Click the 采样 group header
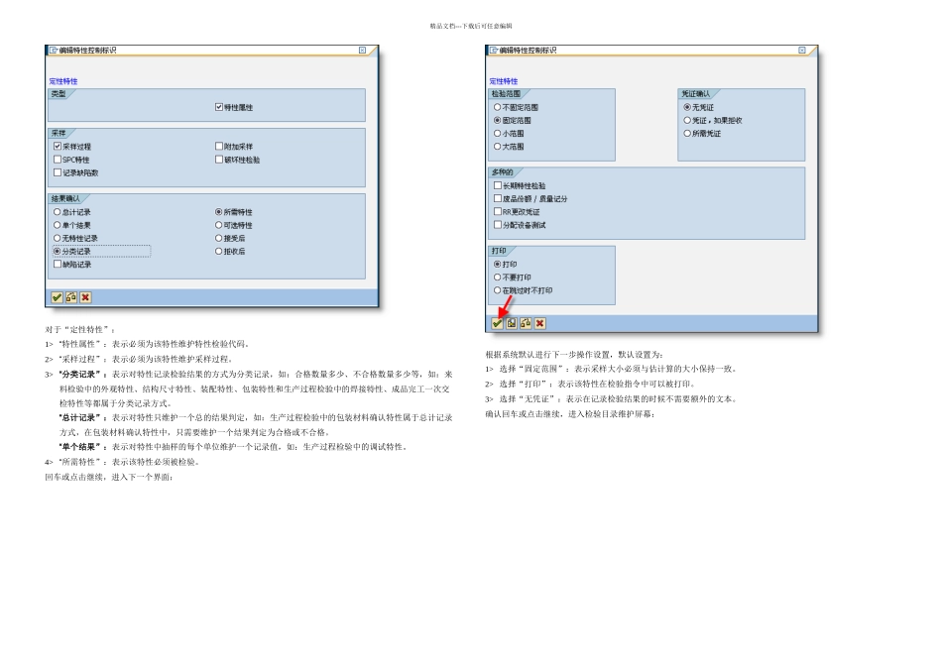Screen dimensions: 942x666 point(59,133)
